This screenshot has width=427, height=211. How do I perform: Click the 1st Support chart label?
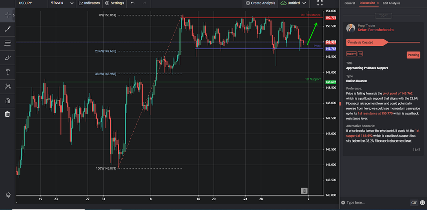click(313, 79)
